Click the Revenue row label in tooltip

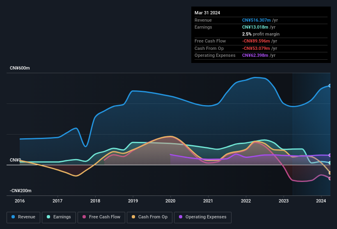pyautogui.click(x=203, y=20)
